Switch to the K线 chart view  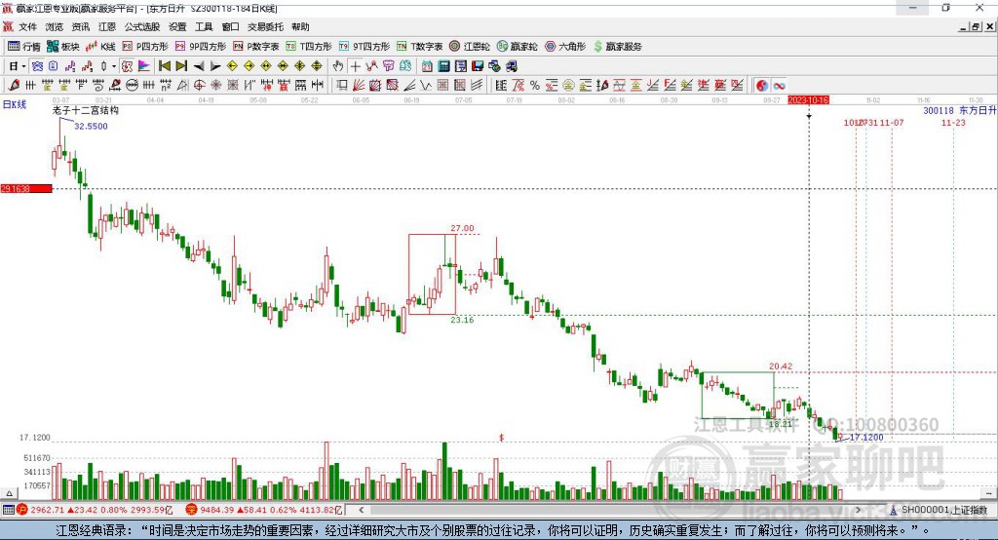click(x=100, y=47)
